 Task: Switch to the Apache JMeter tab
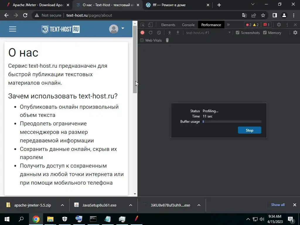pyautogui.click(x=36, y=5)
